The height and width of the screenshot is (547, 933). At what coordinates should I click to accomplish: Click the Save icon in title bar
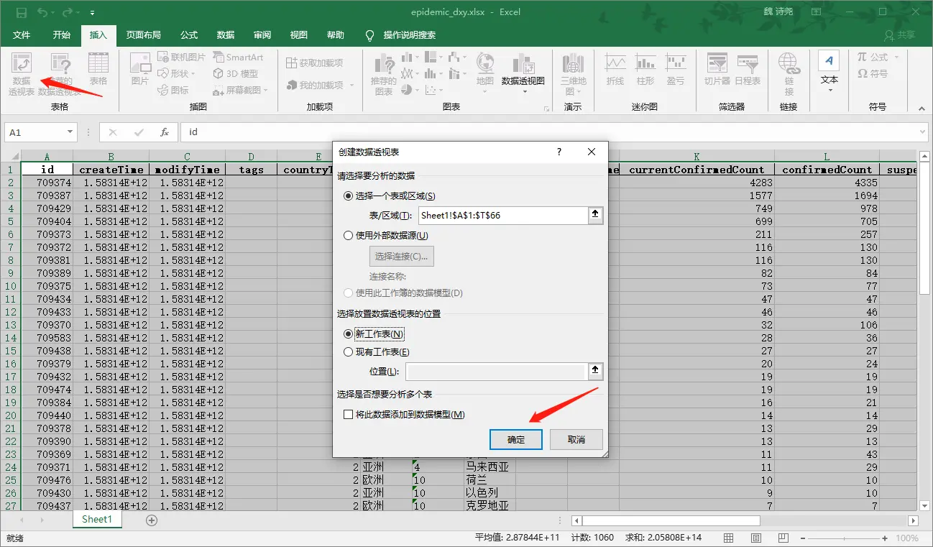pos(21,12)
